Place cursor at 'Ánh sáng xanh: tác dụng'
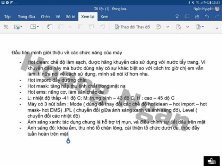 point(54,122)
